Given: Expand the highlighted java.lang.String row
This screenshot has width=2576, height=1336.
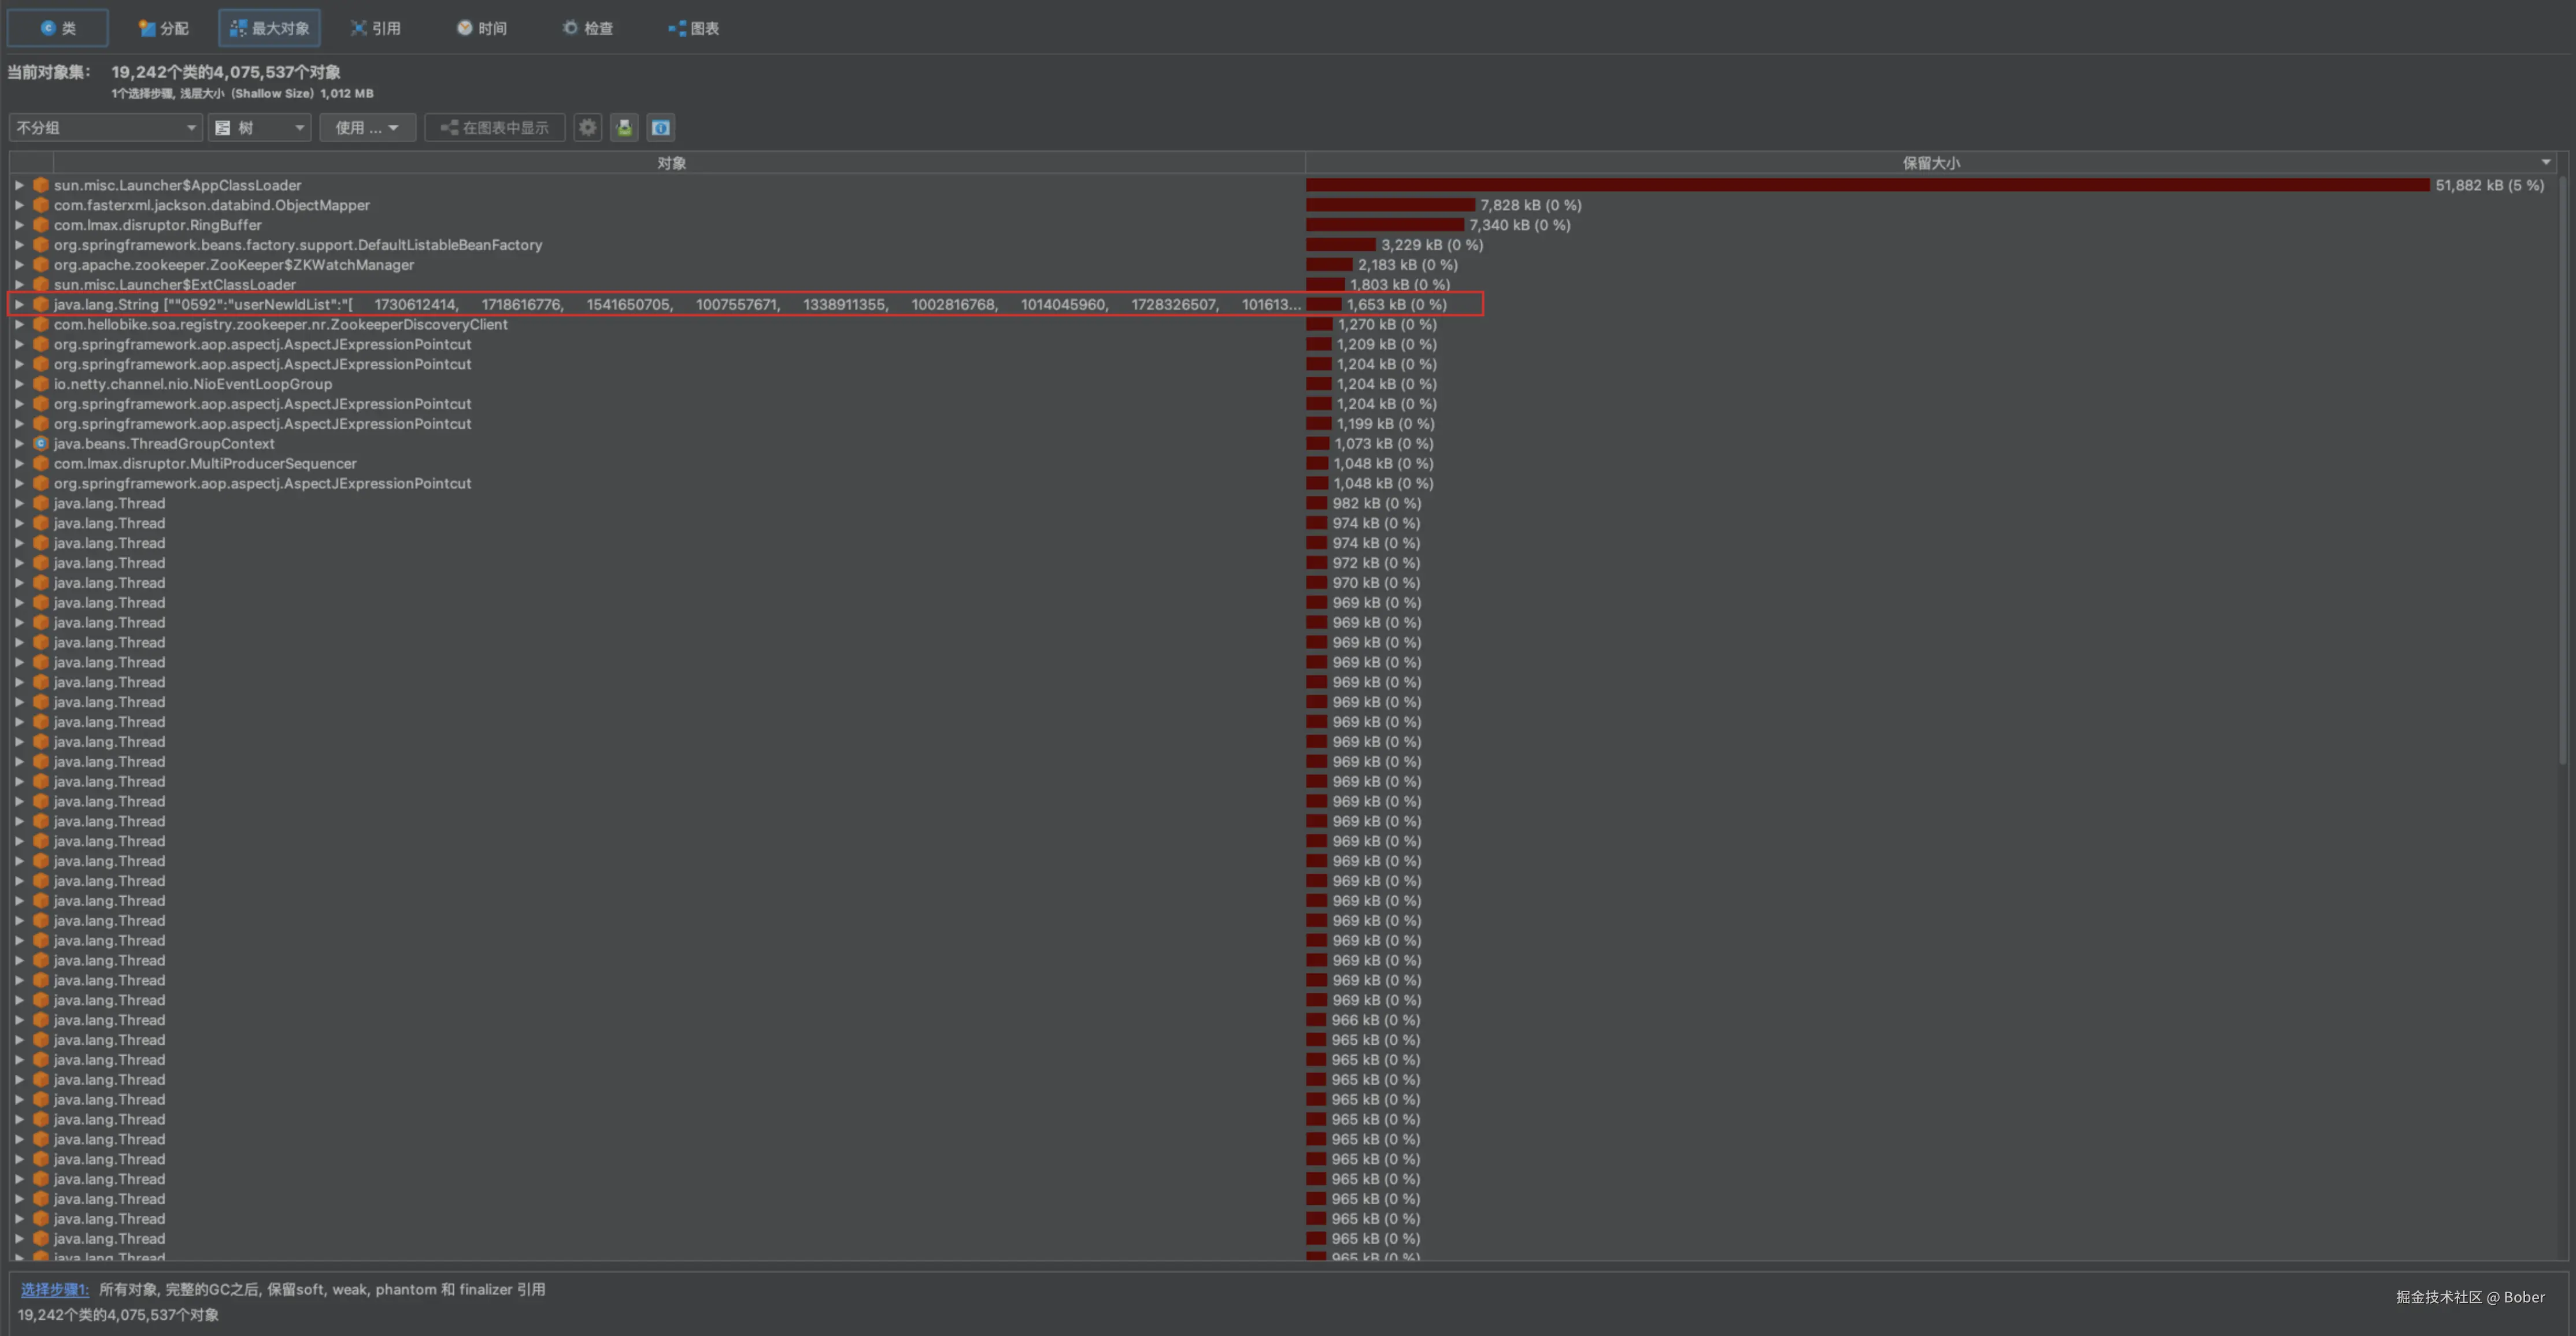Looking at the screenshot, I should pyautogui.click(x=19, y=304).
